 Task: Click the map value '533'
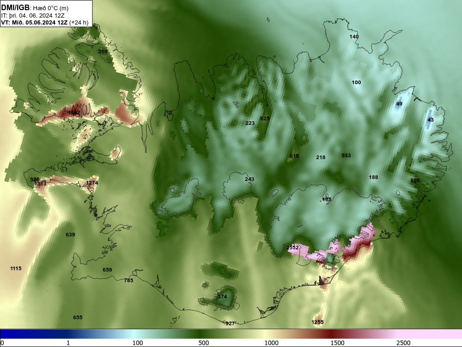(346, 155)
